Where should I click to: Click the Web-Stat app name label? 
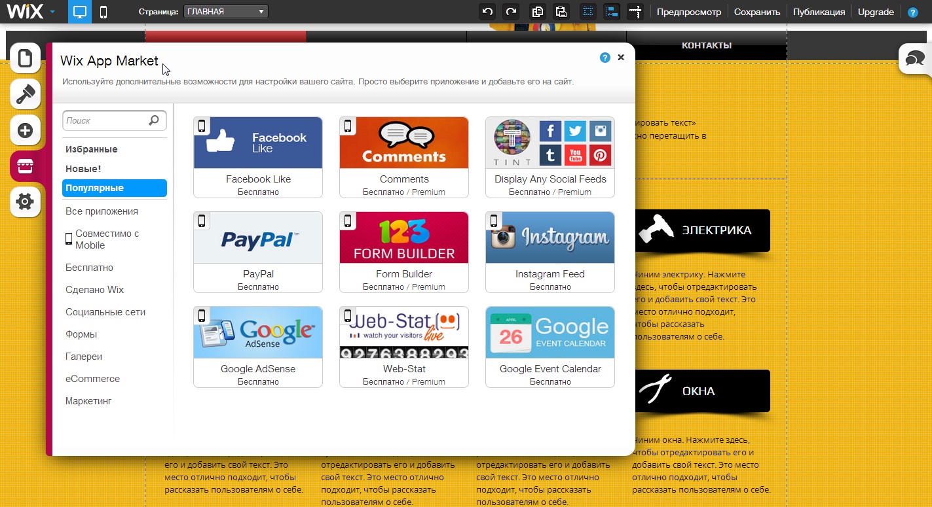[404, 369]
